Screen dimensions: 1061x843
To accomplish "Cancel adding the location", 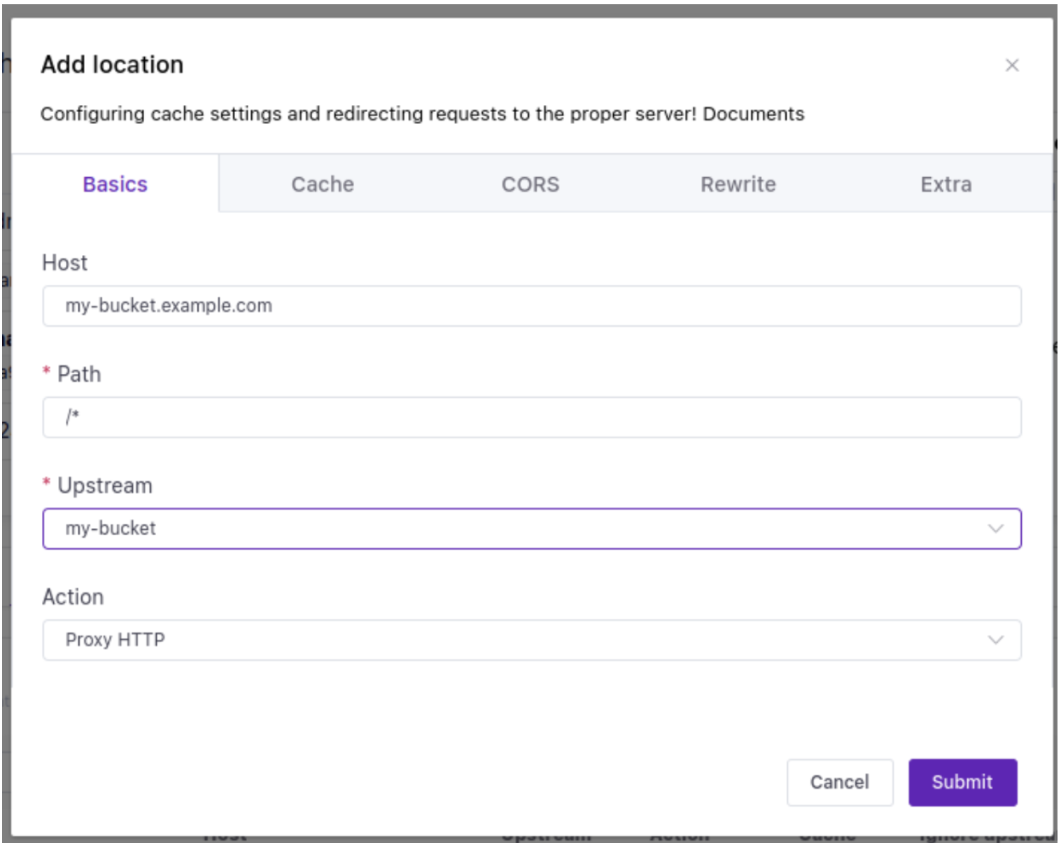I will tap(840, 782).
